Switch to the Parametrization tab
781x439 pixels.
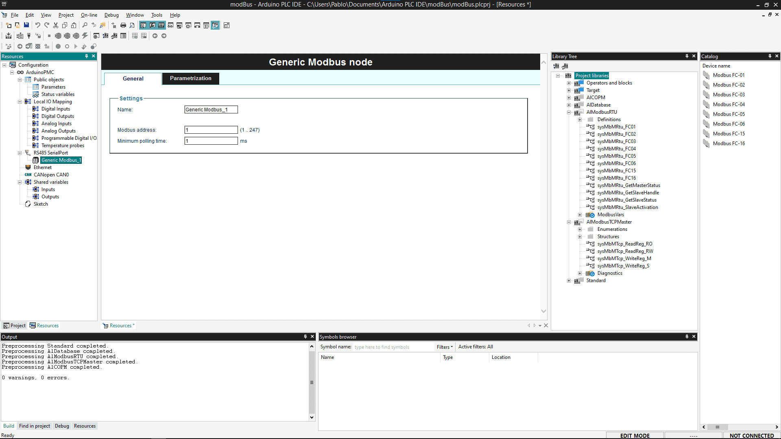(x=190, y=78)
